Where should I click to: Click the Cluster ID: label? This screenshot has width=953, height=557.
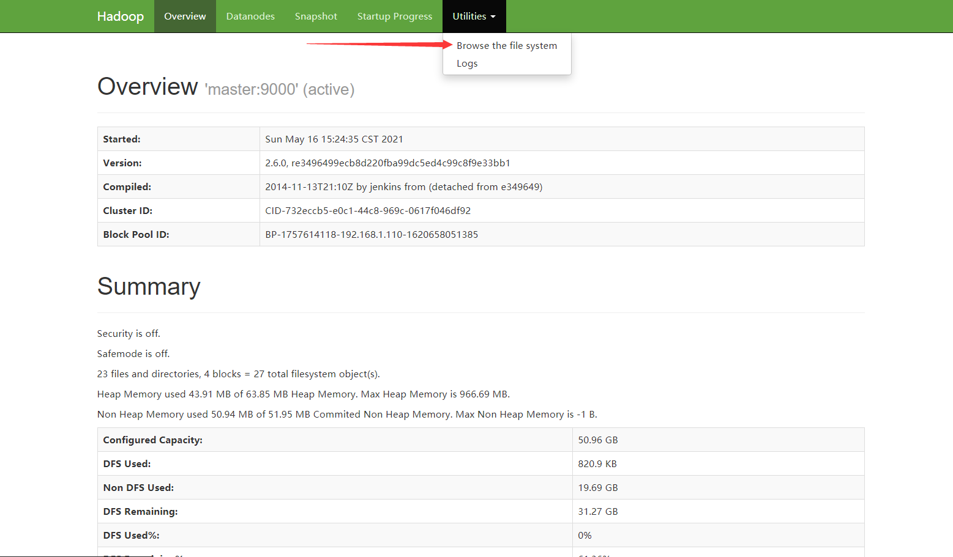point(128,211)
